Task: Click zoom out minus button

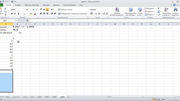Action: click(167, 100)
